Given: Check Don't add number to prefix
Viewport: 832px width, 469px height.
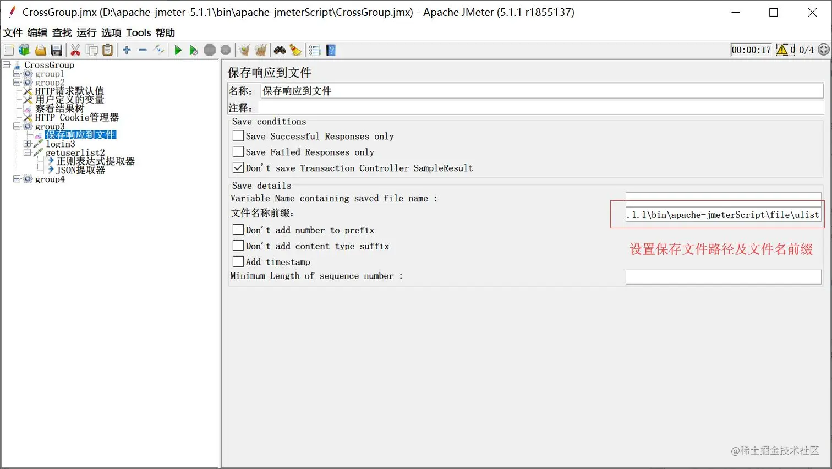Looking at the screenshot, I should (x=238, y=230).
